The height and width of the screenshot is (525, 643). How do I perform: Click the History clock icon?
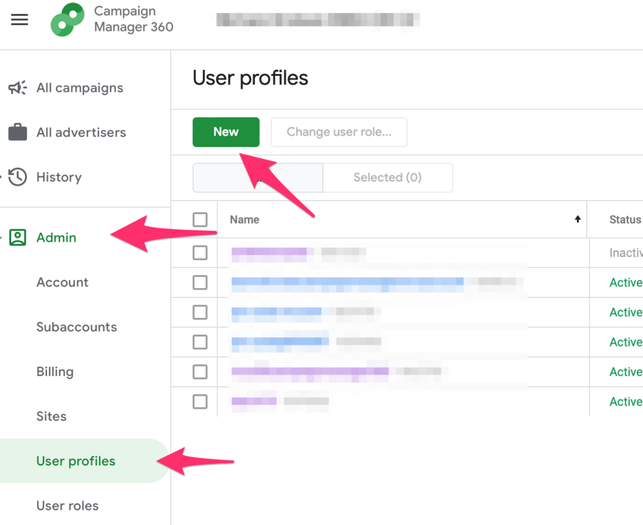coord(18,177)
